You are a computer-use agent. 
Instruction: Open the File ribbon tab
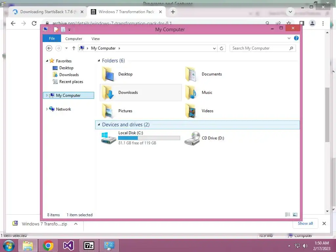(x=52, y=38)
